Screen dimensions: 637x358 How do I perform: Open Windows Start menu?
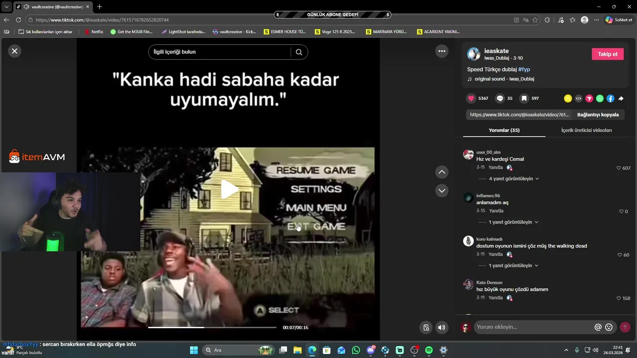tap(194, 350)
